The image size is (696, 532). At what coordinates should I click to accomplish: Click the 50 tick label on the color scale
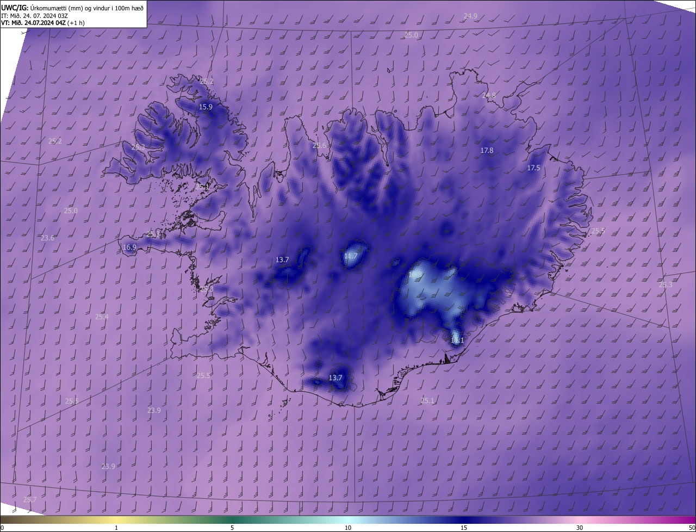tap(692, 528)
